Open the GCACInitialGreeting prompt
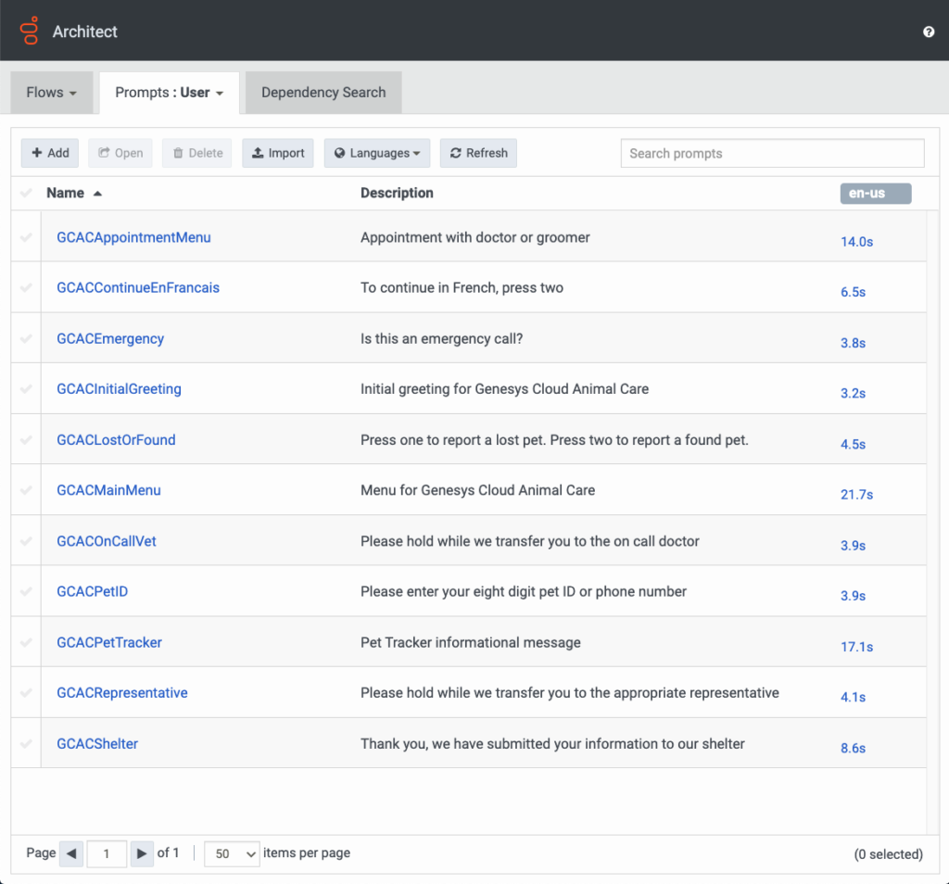949x884 pixels. 119,389
